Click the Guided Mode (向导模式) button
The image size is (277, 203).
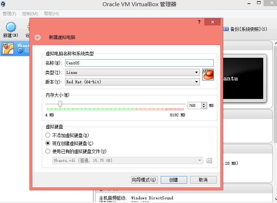[x=144, y=180]
